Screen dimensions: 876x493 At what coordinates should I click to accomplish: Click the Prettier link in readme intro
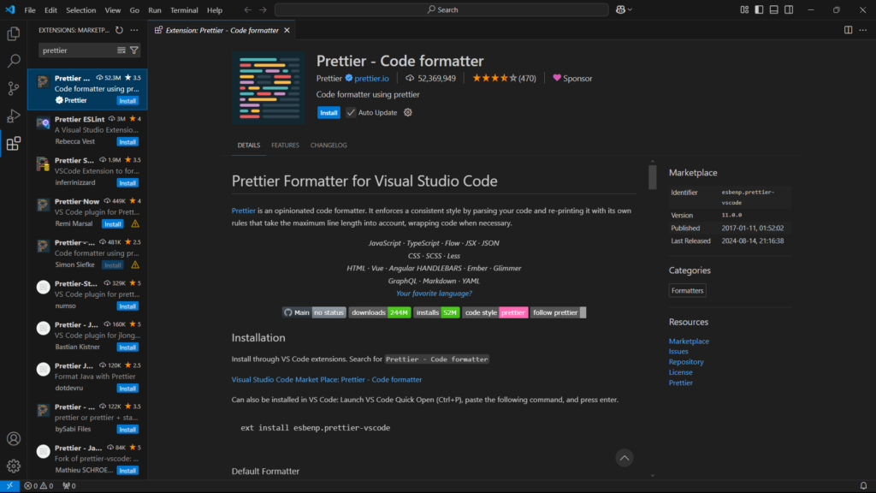pyautogui.click(x=244, y=211)
